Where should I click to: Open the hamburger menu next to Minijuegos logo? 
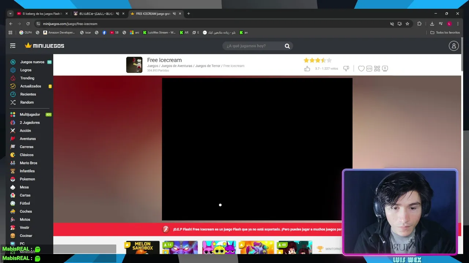13,46
